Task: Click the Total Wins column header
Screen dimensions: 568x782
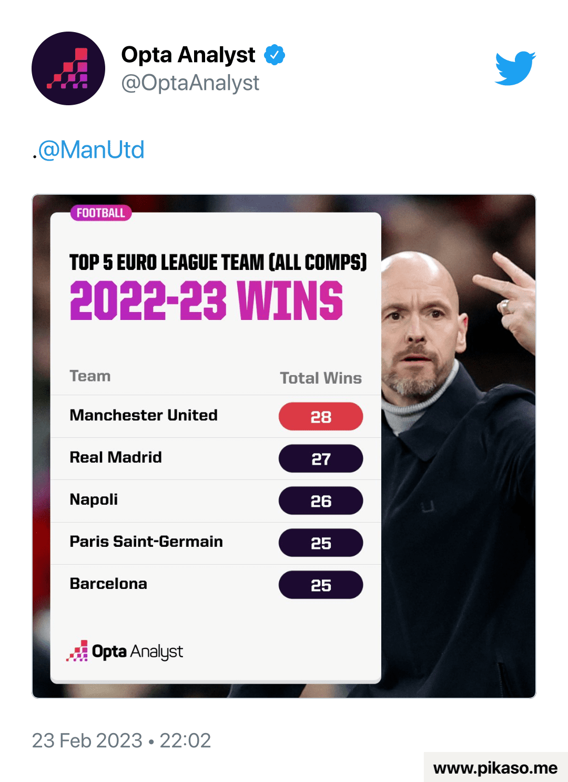Action: [x=321, y=378]
